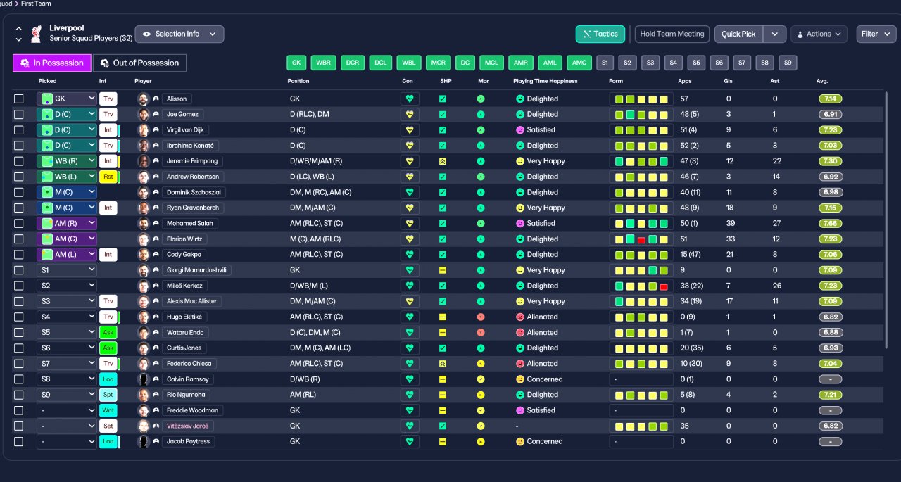Click Rio Ngumoha's Spt info badge
Screen dimensions: 901x482
(x=108, y=395)
